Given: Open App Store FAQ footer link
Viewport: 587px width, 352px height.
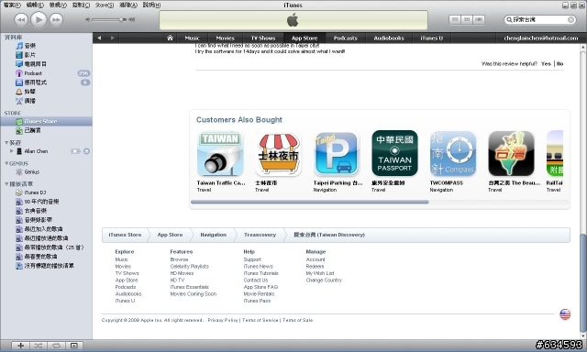Looking at the screenshot, I should (x=260, y=287).
